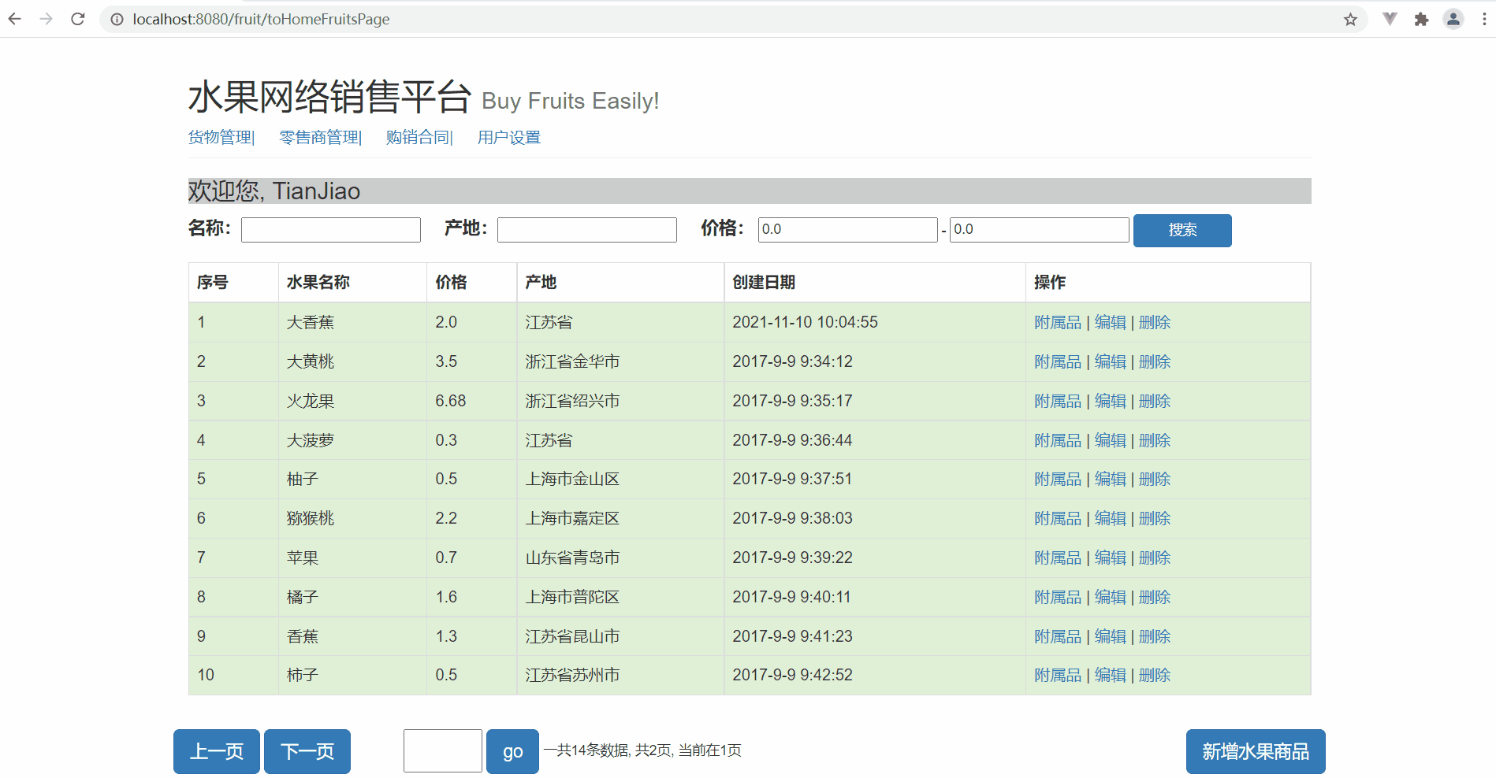Image resolution: width=1496 pixels, height=778 pixels.
Task: Go to 上一页 previous page
Action: [217, 751]
